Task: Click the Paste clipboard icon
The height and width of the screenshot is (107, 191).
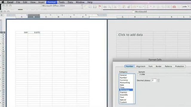Action: (x=124, y=7)
